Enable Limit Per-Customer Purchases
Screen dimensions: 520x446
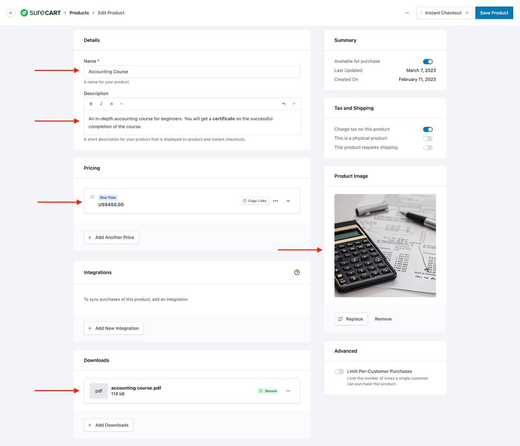[339, 371]
